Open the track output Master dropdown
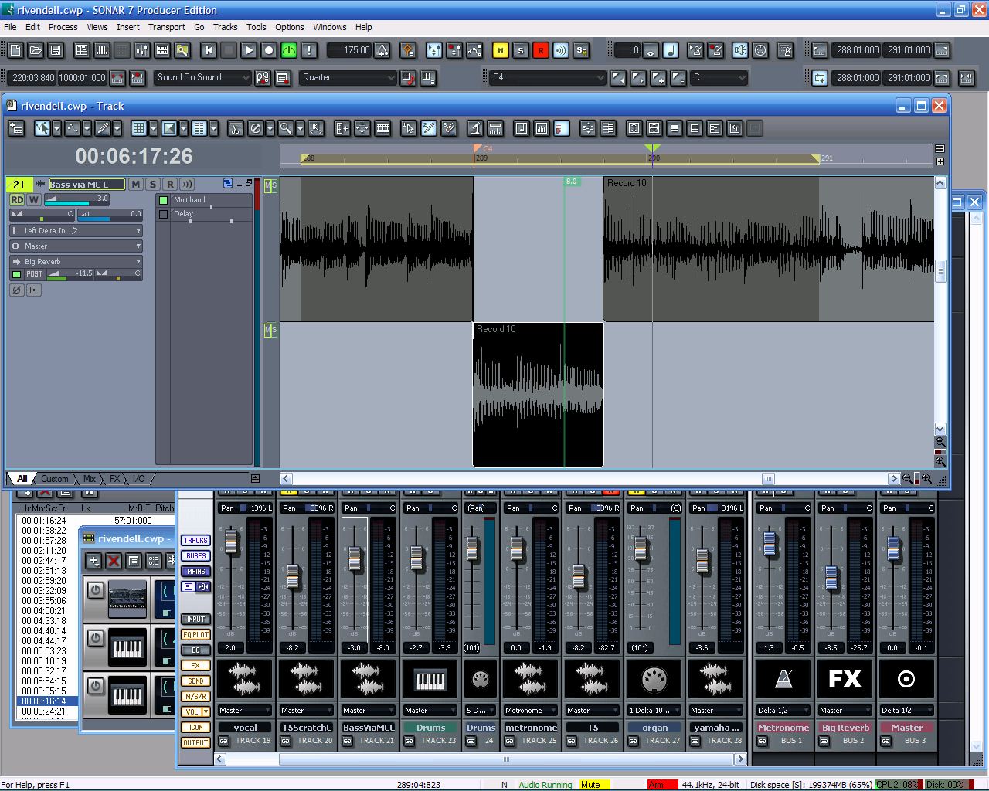The height and width of the screenshot is (791, 989). pyautogui.click(x=76, y=246)
